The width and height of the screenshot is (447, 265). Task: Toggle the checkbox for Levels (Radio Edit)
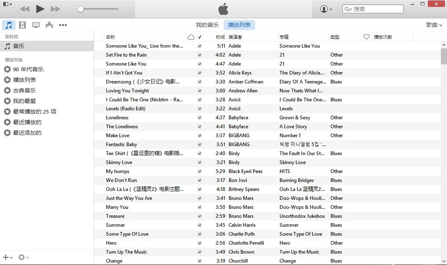click(x=200, y=109)
